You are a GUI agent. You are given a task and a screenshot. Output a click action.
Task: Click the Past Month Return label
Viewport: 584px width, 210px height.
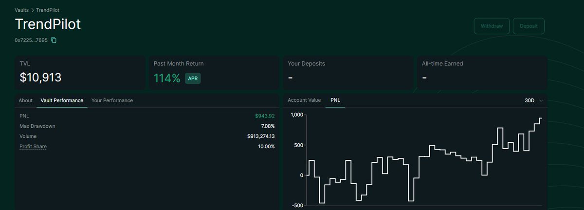pyautogui.click(x=179, y=63)
